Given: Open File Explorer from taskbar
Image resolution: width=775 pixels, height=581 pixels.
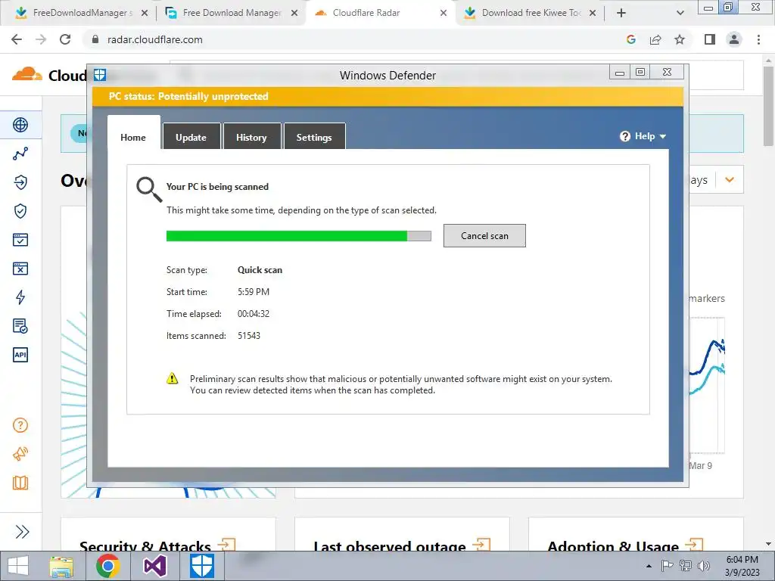Looking at the screenshot, I should point(61,566).
